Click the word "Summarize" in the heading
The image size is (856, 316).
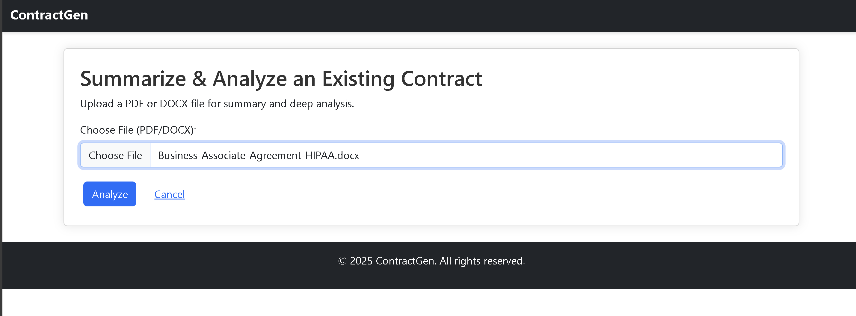click(133, 79)
